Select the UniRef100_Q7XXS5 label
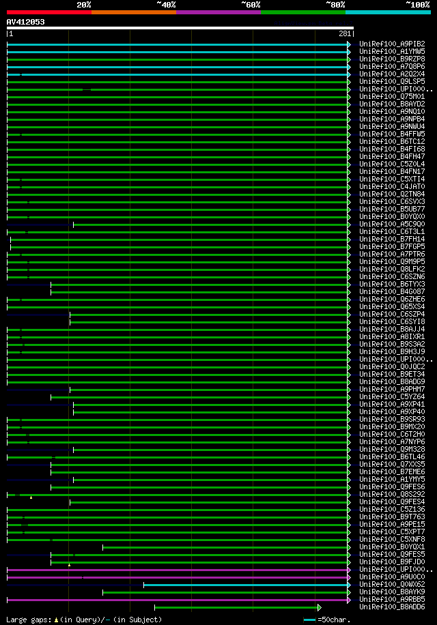 (392, 465)
